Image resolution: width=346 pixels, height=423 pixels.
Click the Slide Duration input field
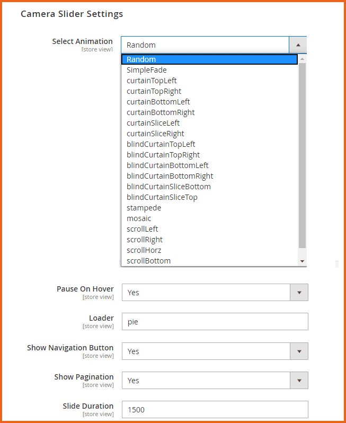[x=215, y=409]
